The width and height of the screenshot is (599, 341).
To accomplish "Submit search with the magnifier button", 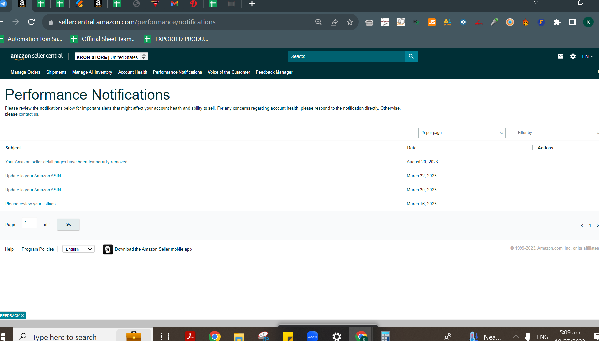I will point(411,56).
